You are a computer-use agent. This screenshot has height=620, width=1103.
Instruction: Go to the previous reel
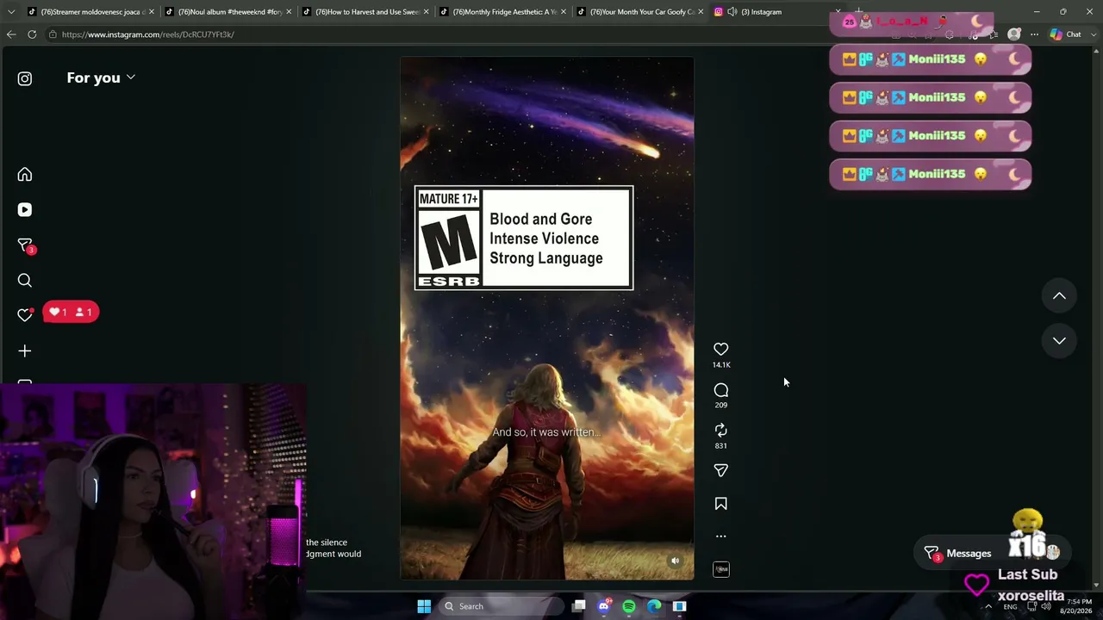click(x=1059, y=296)
